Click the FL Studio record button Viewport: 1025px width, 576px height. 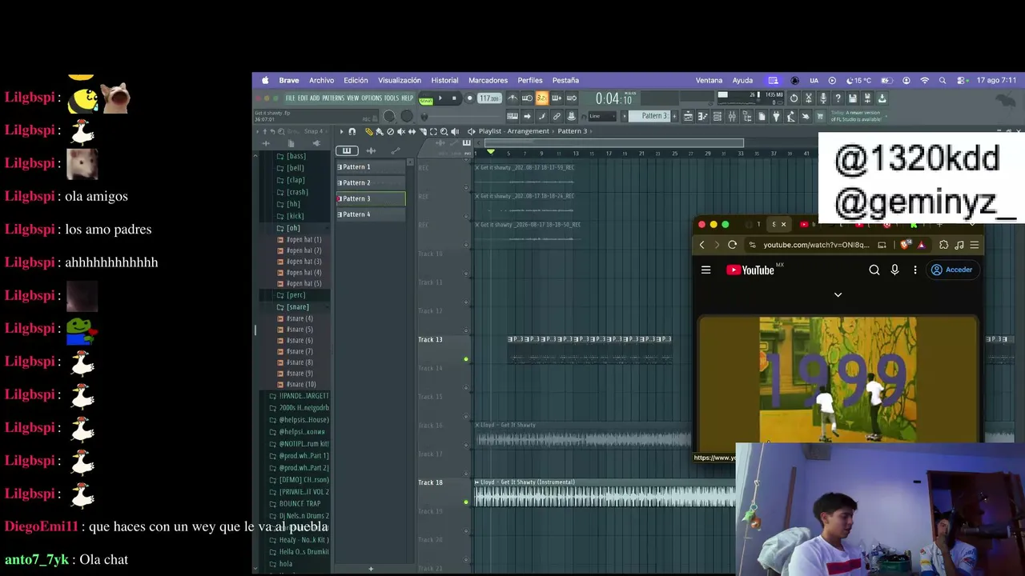coord(469,98)
